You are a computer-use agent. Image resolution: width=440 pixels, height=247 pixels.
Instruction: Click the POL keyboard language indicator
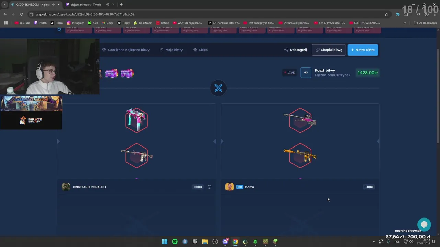pos(397,242)
